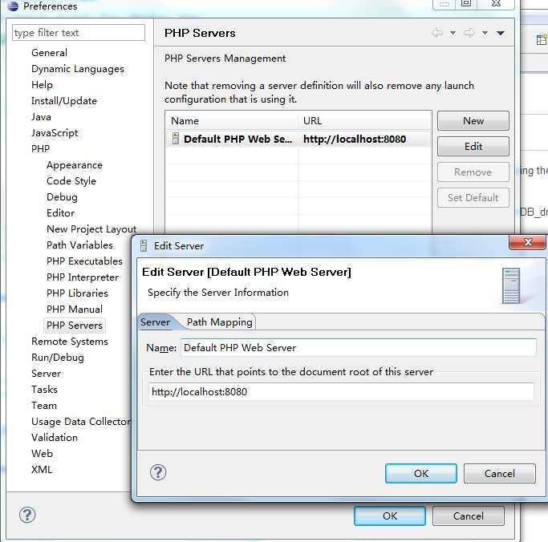Open the forward history dropdown arrow
Image resolution: width=548 pixels, height=542 pixels.
pyautogui.click(x=485, y=33)
